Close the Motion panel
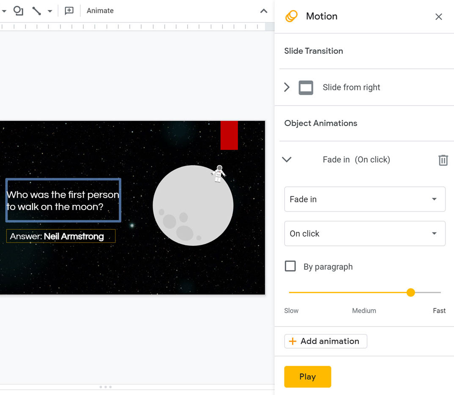 click(x=438, y=17)
